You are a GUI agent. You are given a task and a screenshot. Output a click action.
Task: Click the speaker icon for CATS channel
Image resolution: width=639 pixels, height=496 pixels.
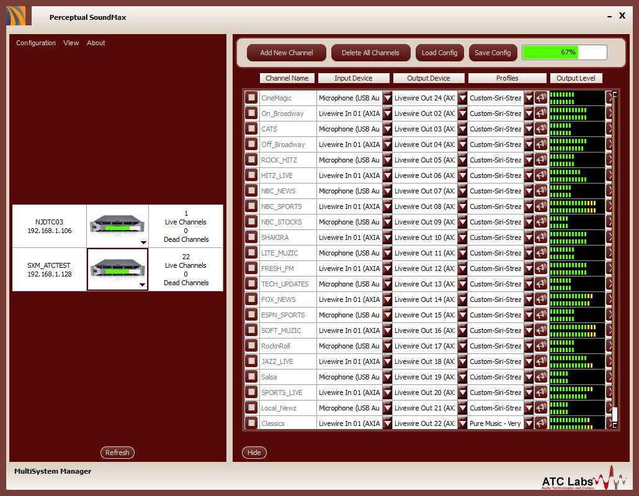pyautogui.click(x=541, y=129)
